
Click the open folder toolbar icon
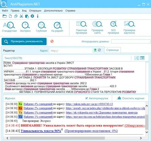[5, 16]
